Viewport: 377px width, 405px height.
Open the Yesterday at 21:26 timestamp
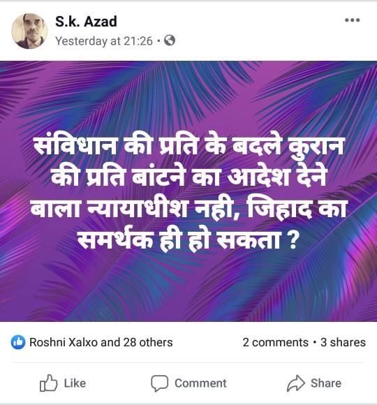point(104,40)
